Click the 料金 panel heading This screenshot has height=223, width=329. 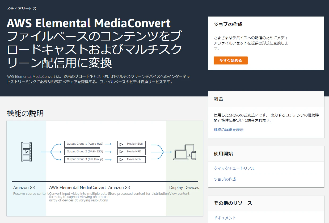tap(218, 99)
